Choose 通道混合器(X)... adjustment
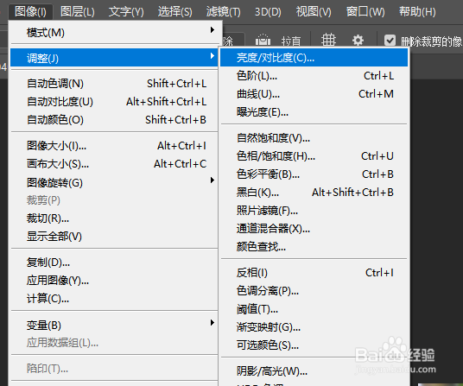This screenshot has height=386, width=463. 314,229
